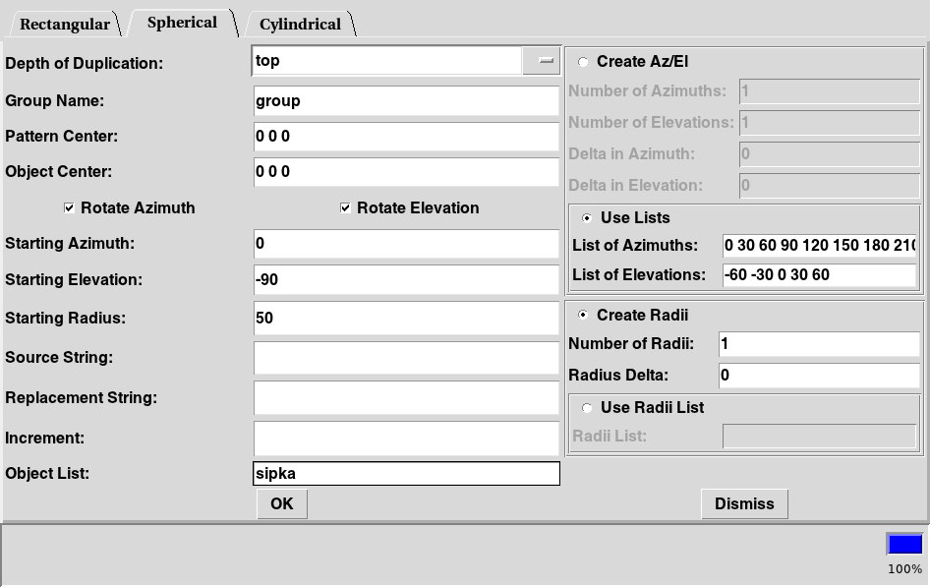Screen dimensions: 930x587
Task: Select the Use Lists radio button
Action: [x=588, y=218]
